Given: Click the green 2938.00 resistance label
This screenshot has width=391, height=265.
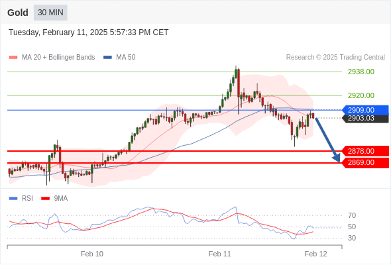Looking at the screenshot, I should (x=361, y=72).
